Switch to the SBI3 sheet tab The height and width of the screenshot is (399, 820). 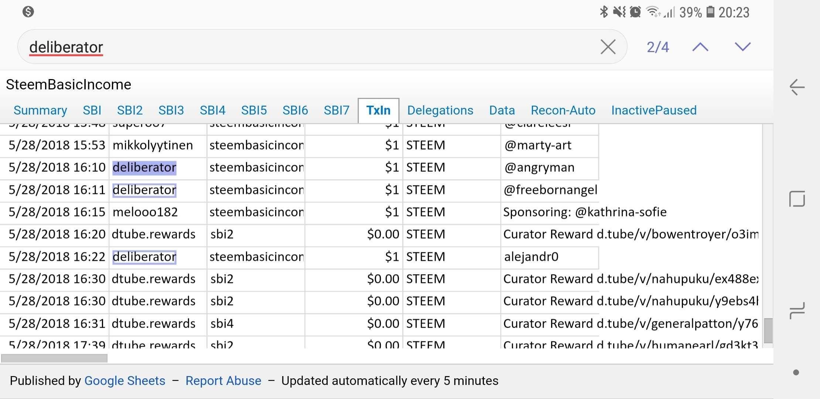(x=171, y=110)
